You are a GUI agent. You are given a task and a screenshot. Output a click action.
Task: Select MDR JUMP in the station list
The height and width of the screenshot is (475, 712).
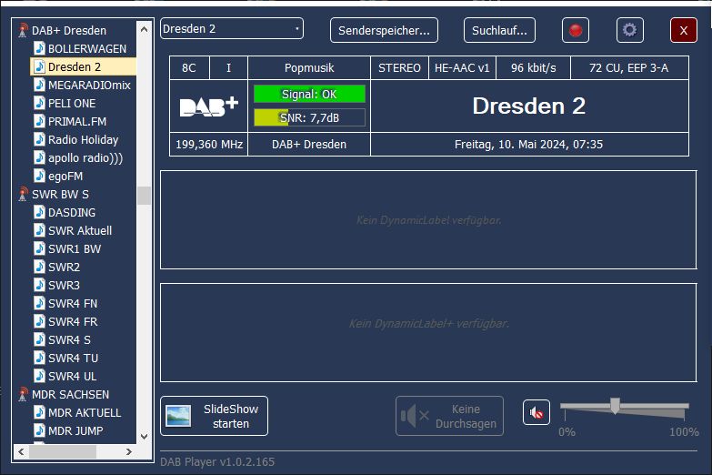coord(75,430)
